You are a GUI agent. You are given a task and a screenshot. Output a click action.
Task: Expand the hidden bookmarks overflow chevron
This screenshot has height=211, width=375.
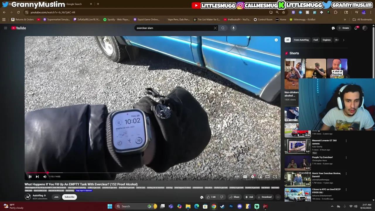345,20
